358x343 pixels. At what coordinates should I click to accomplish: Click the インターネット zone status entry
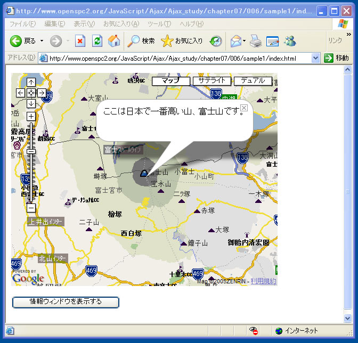(297, 330)
